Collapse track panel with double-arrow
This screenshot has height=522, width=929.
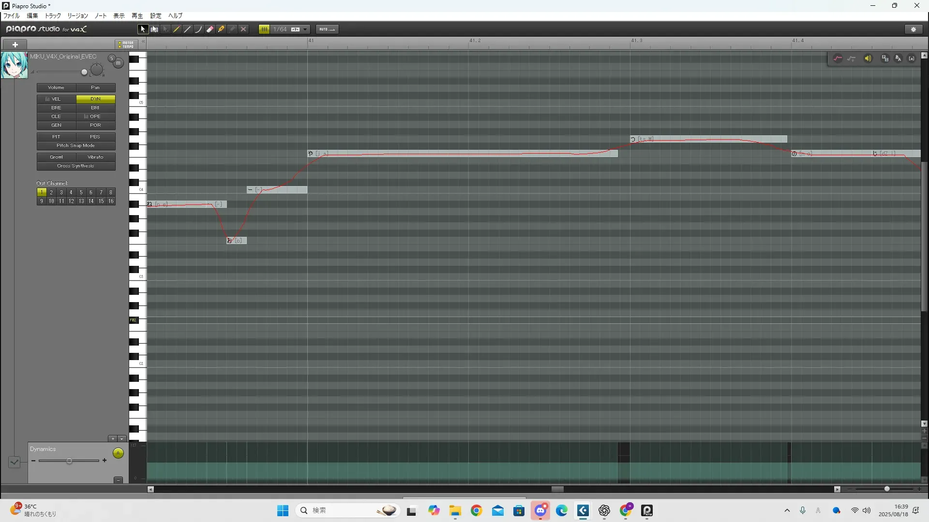[143, 42]
